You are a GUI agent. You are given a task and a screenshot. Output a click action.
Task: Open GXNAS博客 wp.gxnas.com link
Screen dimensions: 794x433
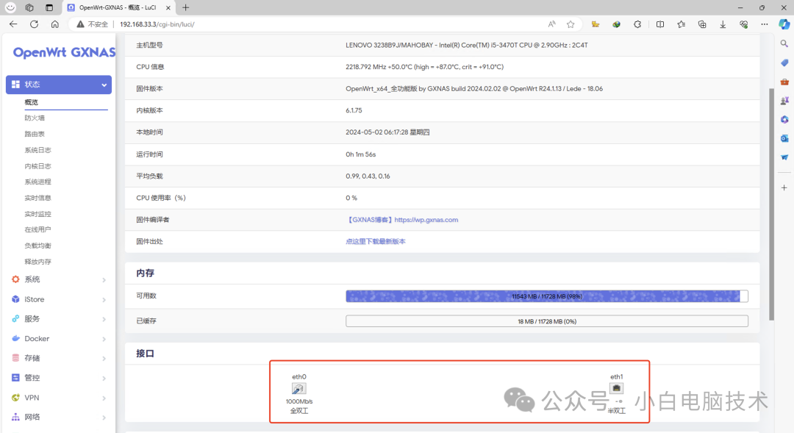tap(402, 220)
